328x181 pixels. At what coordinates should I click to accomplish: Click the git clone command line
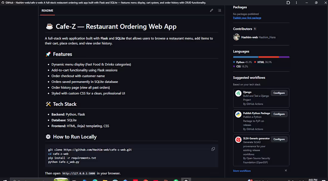click(x=90, y=150)
